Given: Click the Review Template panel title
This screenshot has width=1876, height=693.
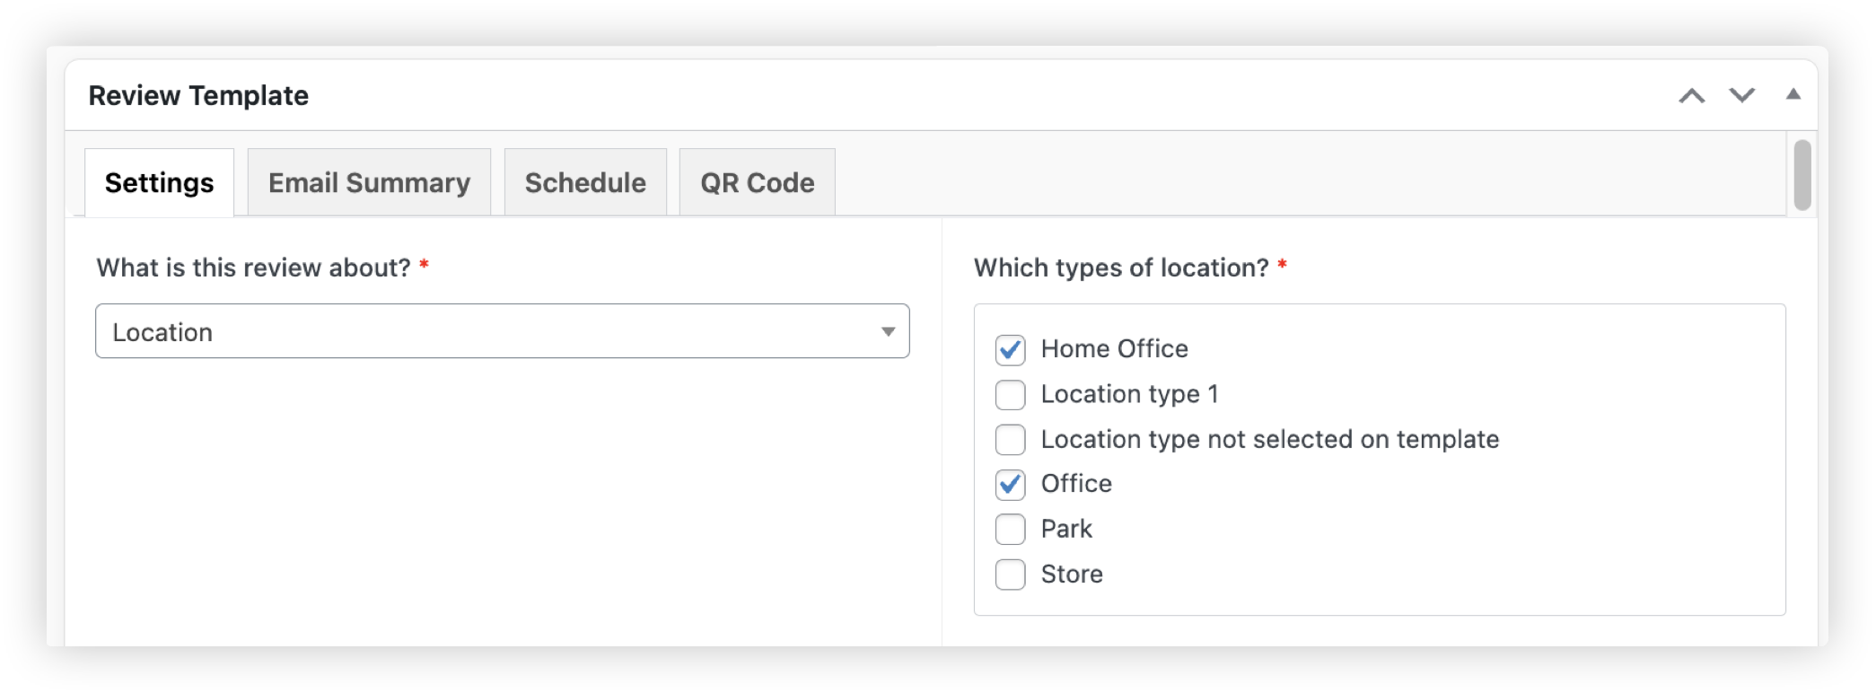Looking at the screenshot, I should pos(198,96).
